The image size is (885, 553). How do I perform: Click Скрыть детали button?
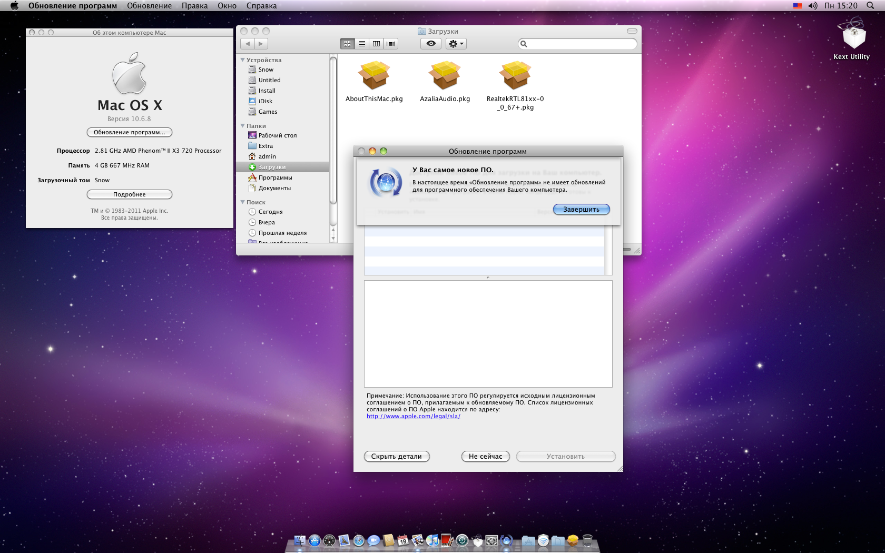(x=397, y=456)
